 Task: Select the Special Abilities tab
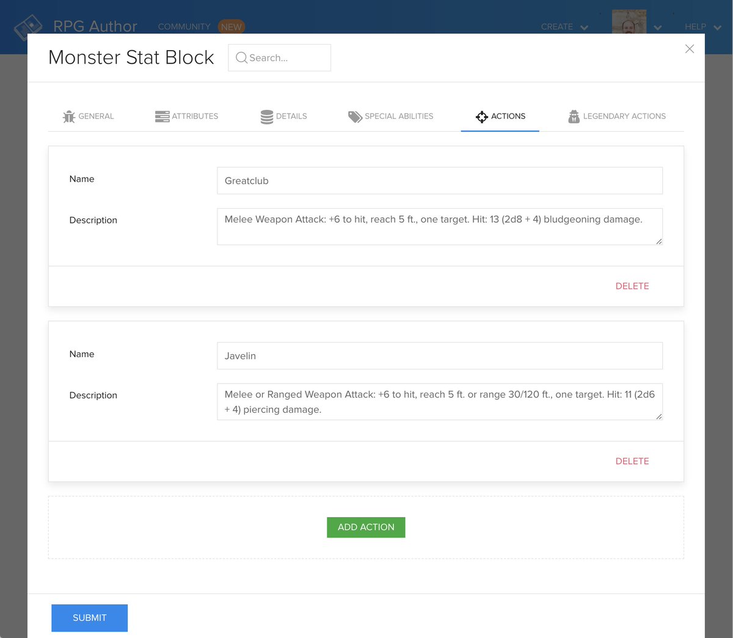[x=390, y=116]
